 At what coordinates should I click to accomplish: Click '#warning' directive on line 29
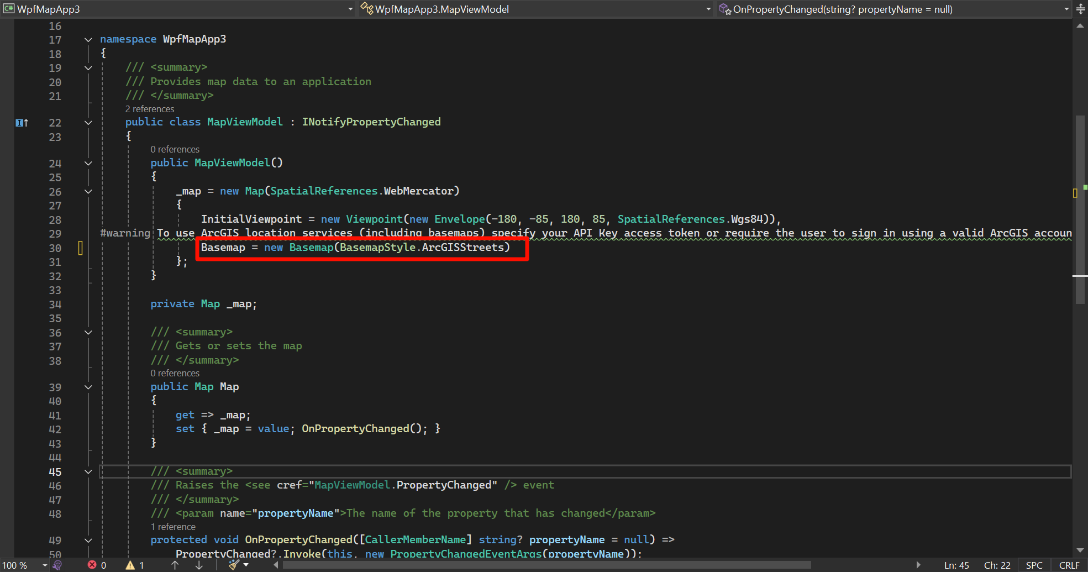[x=125, y=233]
